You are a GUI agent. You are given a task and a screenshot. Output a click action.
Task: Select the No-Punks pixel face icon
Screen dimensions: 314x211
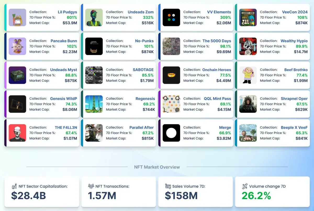point(94,46)
